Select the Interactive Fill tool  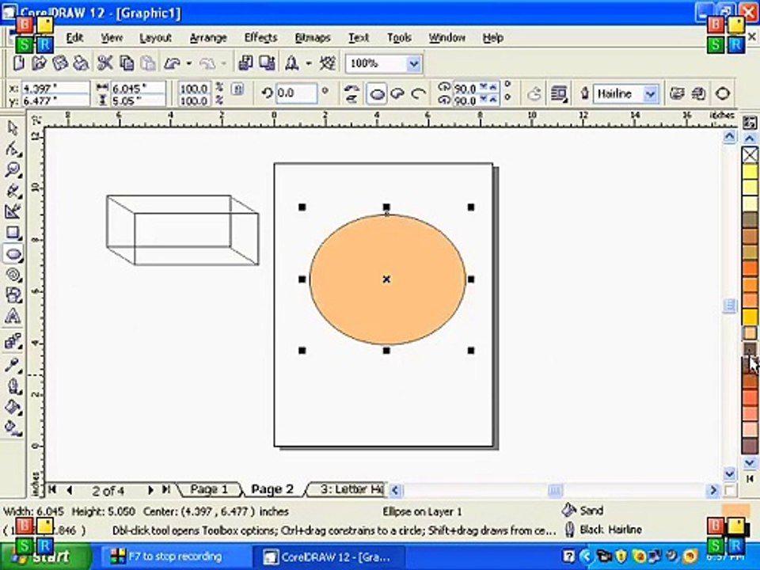[x=13, y=427]
